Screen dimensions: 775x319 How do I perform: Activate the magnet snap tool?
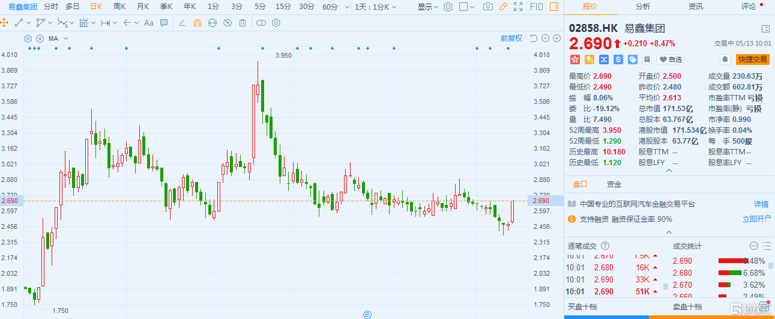197,23
